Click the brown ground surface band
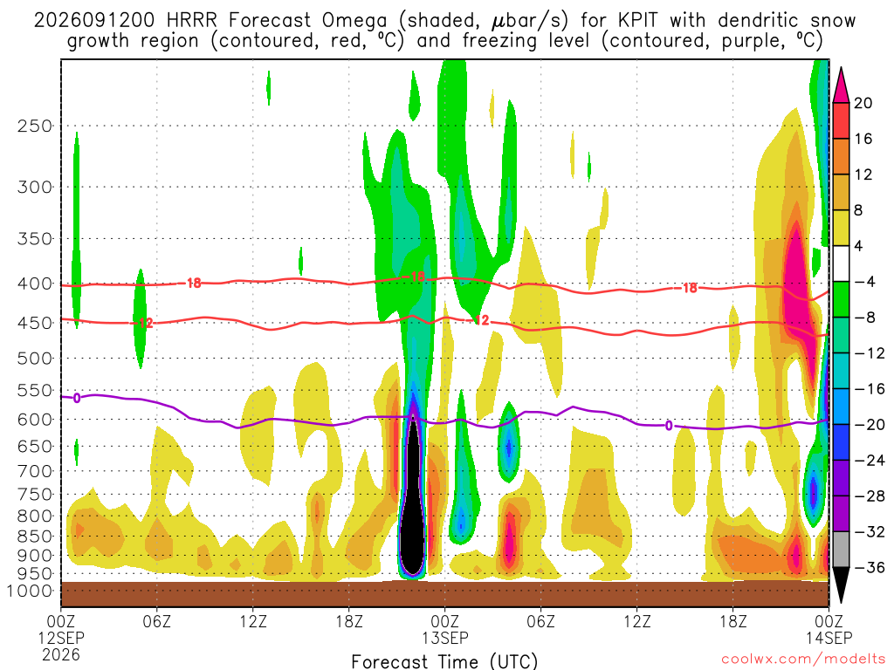The width and height of the screenshot is (894, 670). point(444,594)
